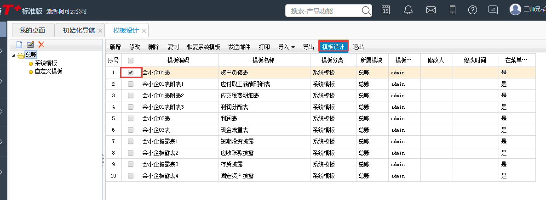The image size is (546, 200).
Task: Click the 模板分类 column header
Action: (x=333, y=61)
